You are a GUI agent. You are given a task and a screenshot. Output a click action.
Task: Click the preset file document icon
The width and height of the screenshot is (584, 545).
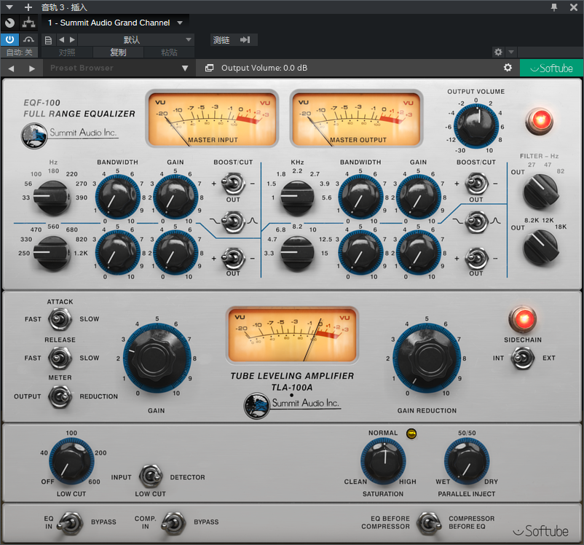(x=48, y=40)
